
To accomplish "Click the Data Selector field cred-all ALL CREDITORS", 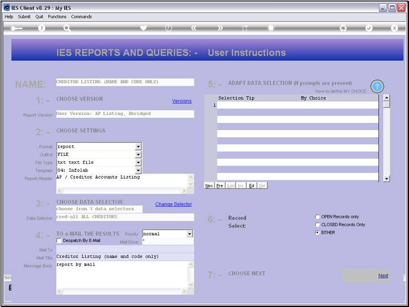I will [125, 217].
